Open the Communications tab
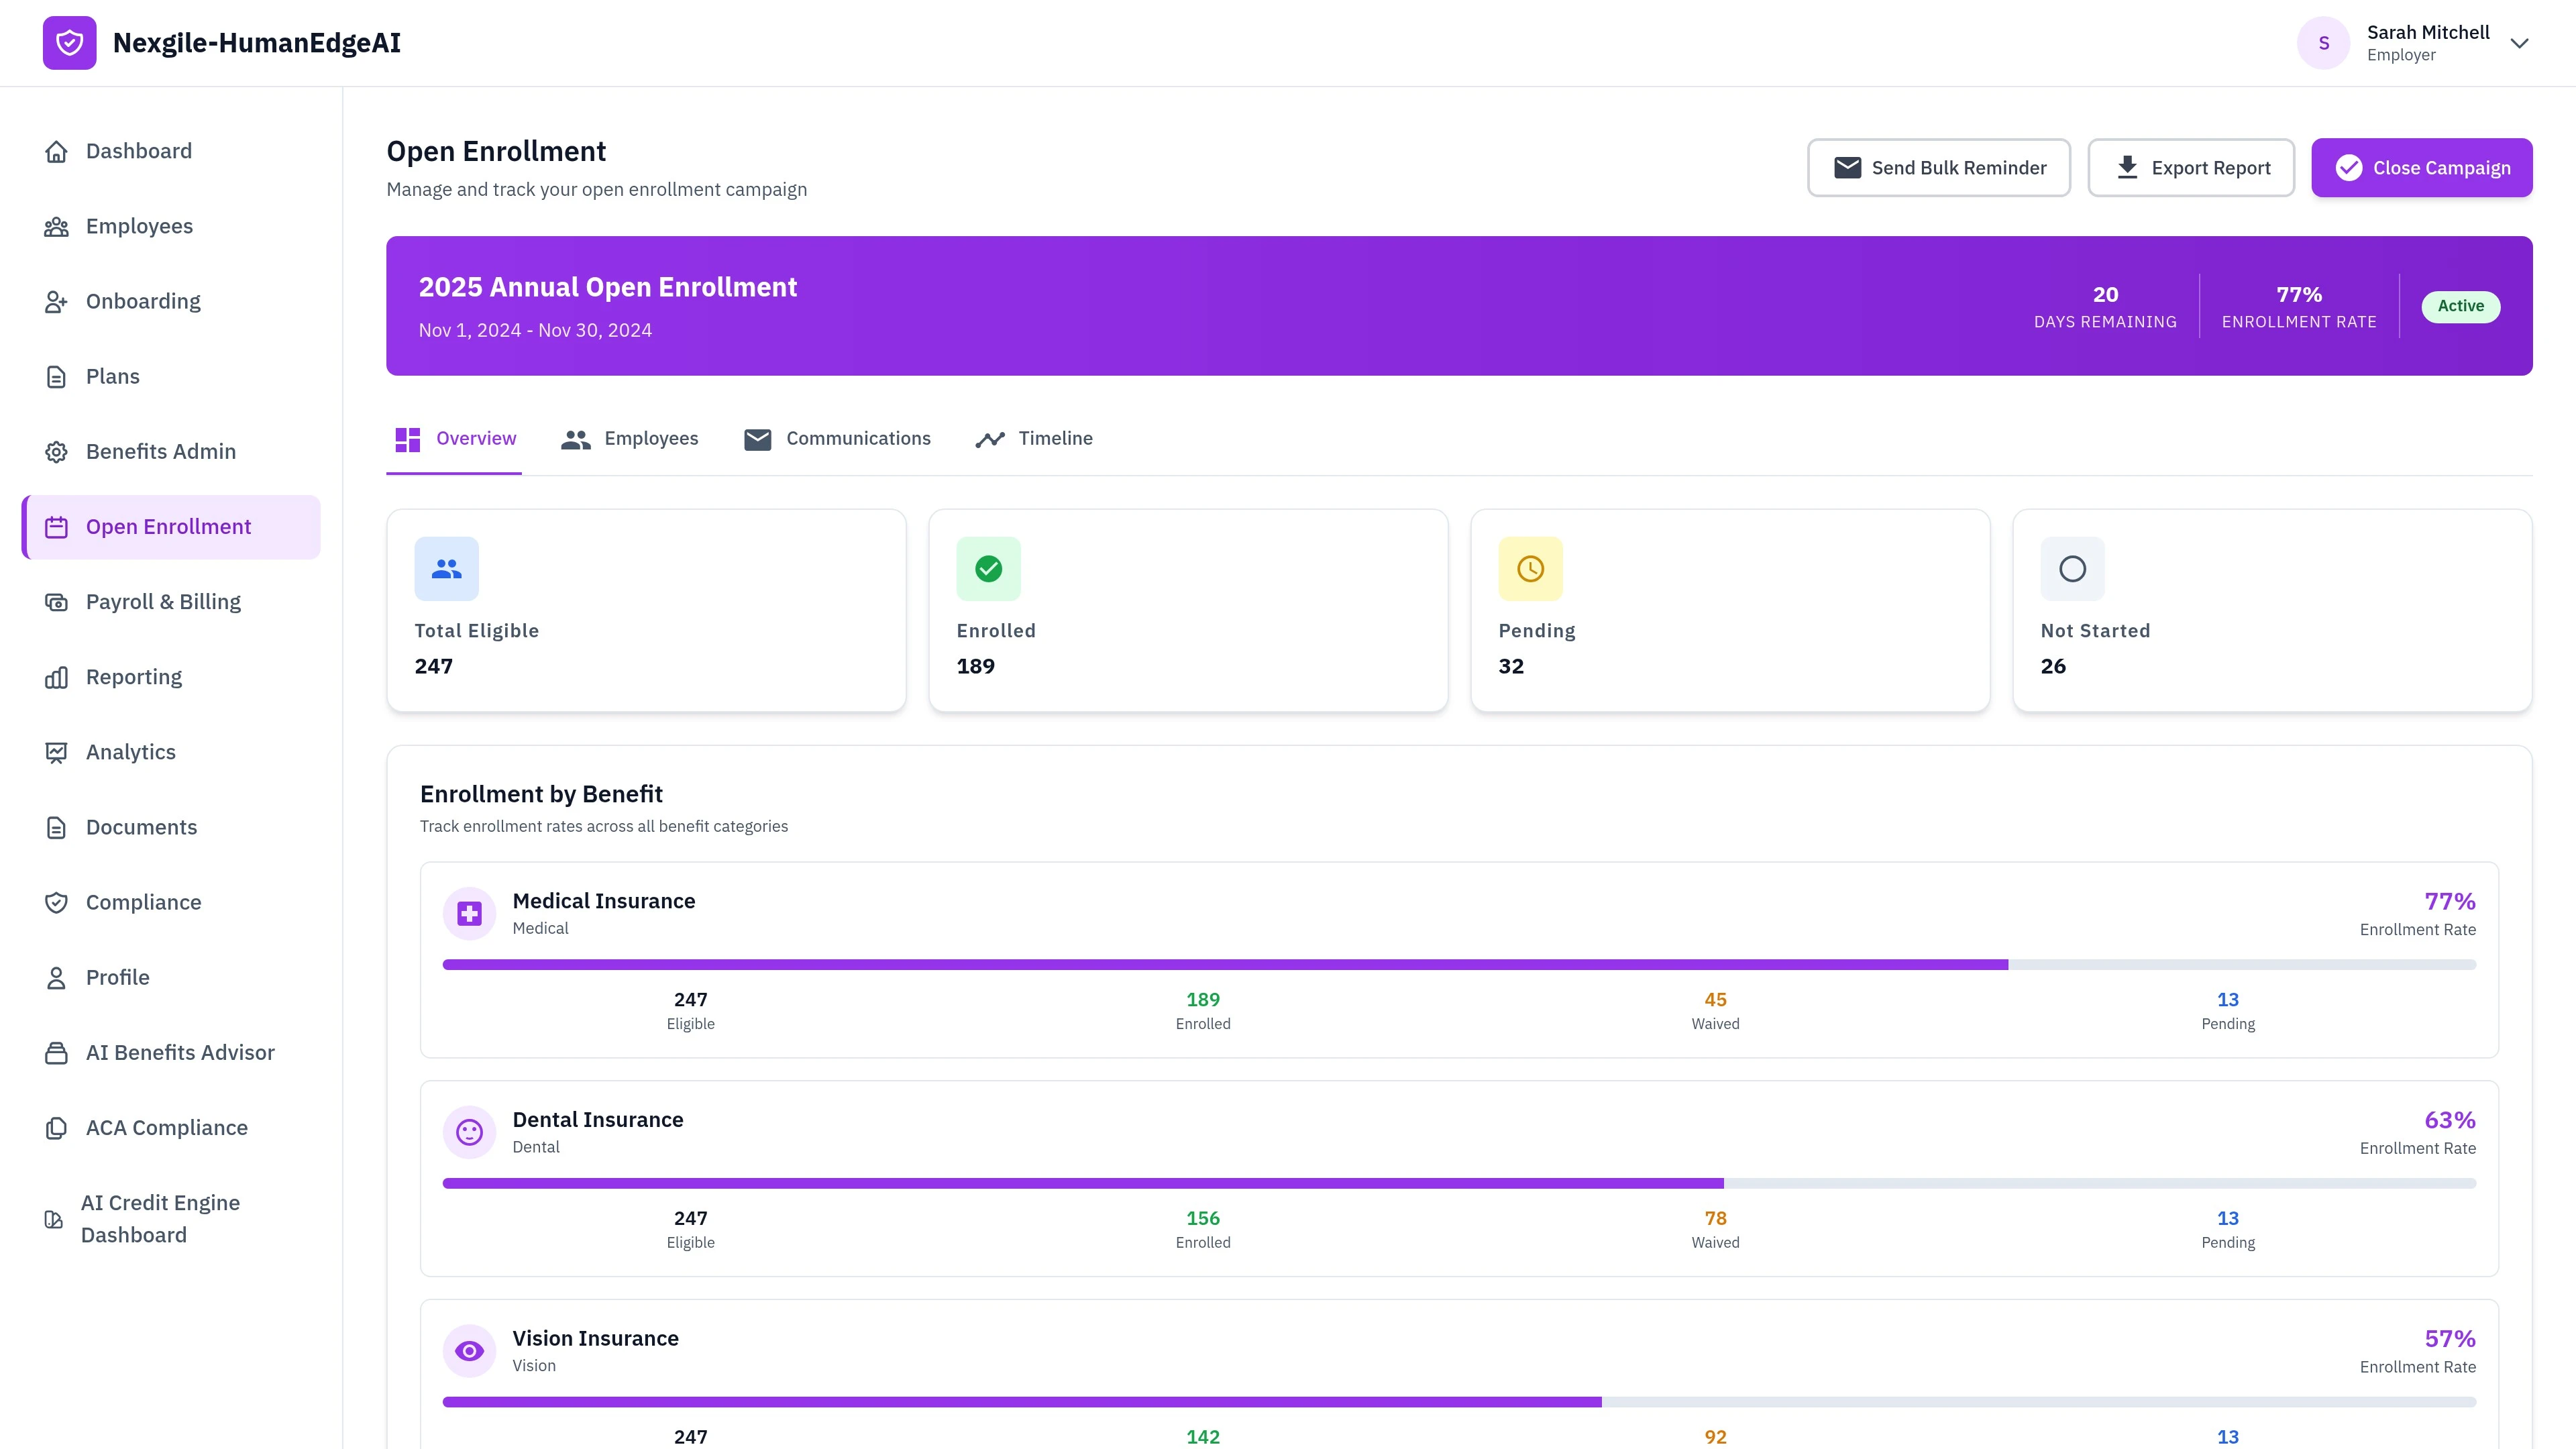2576x1449 pixels. coord(837,438)
